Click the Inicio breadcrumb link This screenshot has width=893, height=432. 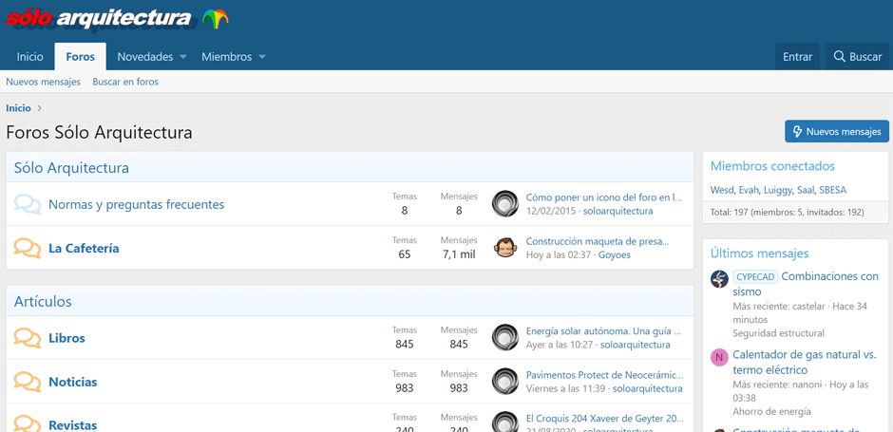pyautogui.click(x=18, y=108)
